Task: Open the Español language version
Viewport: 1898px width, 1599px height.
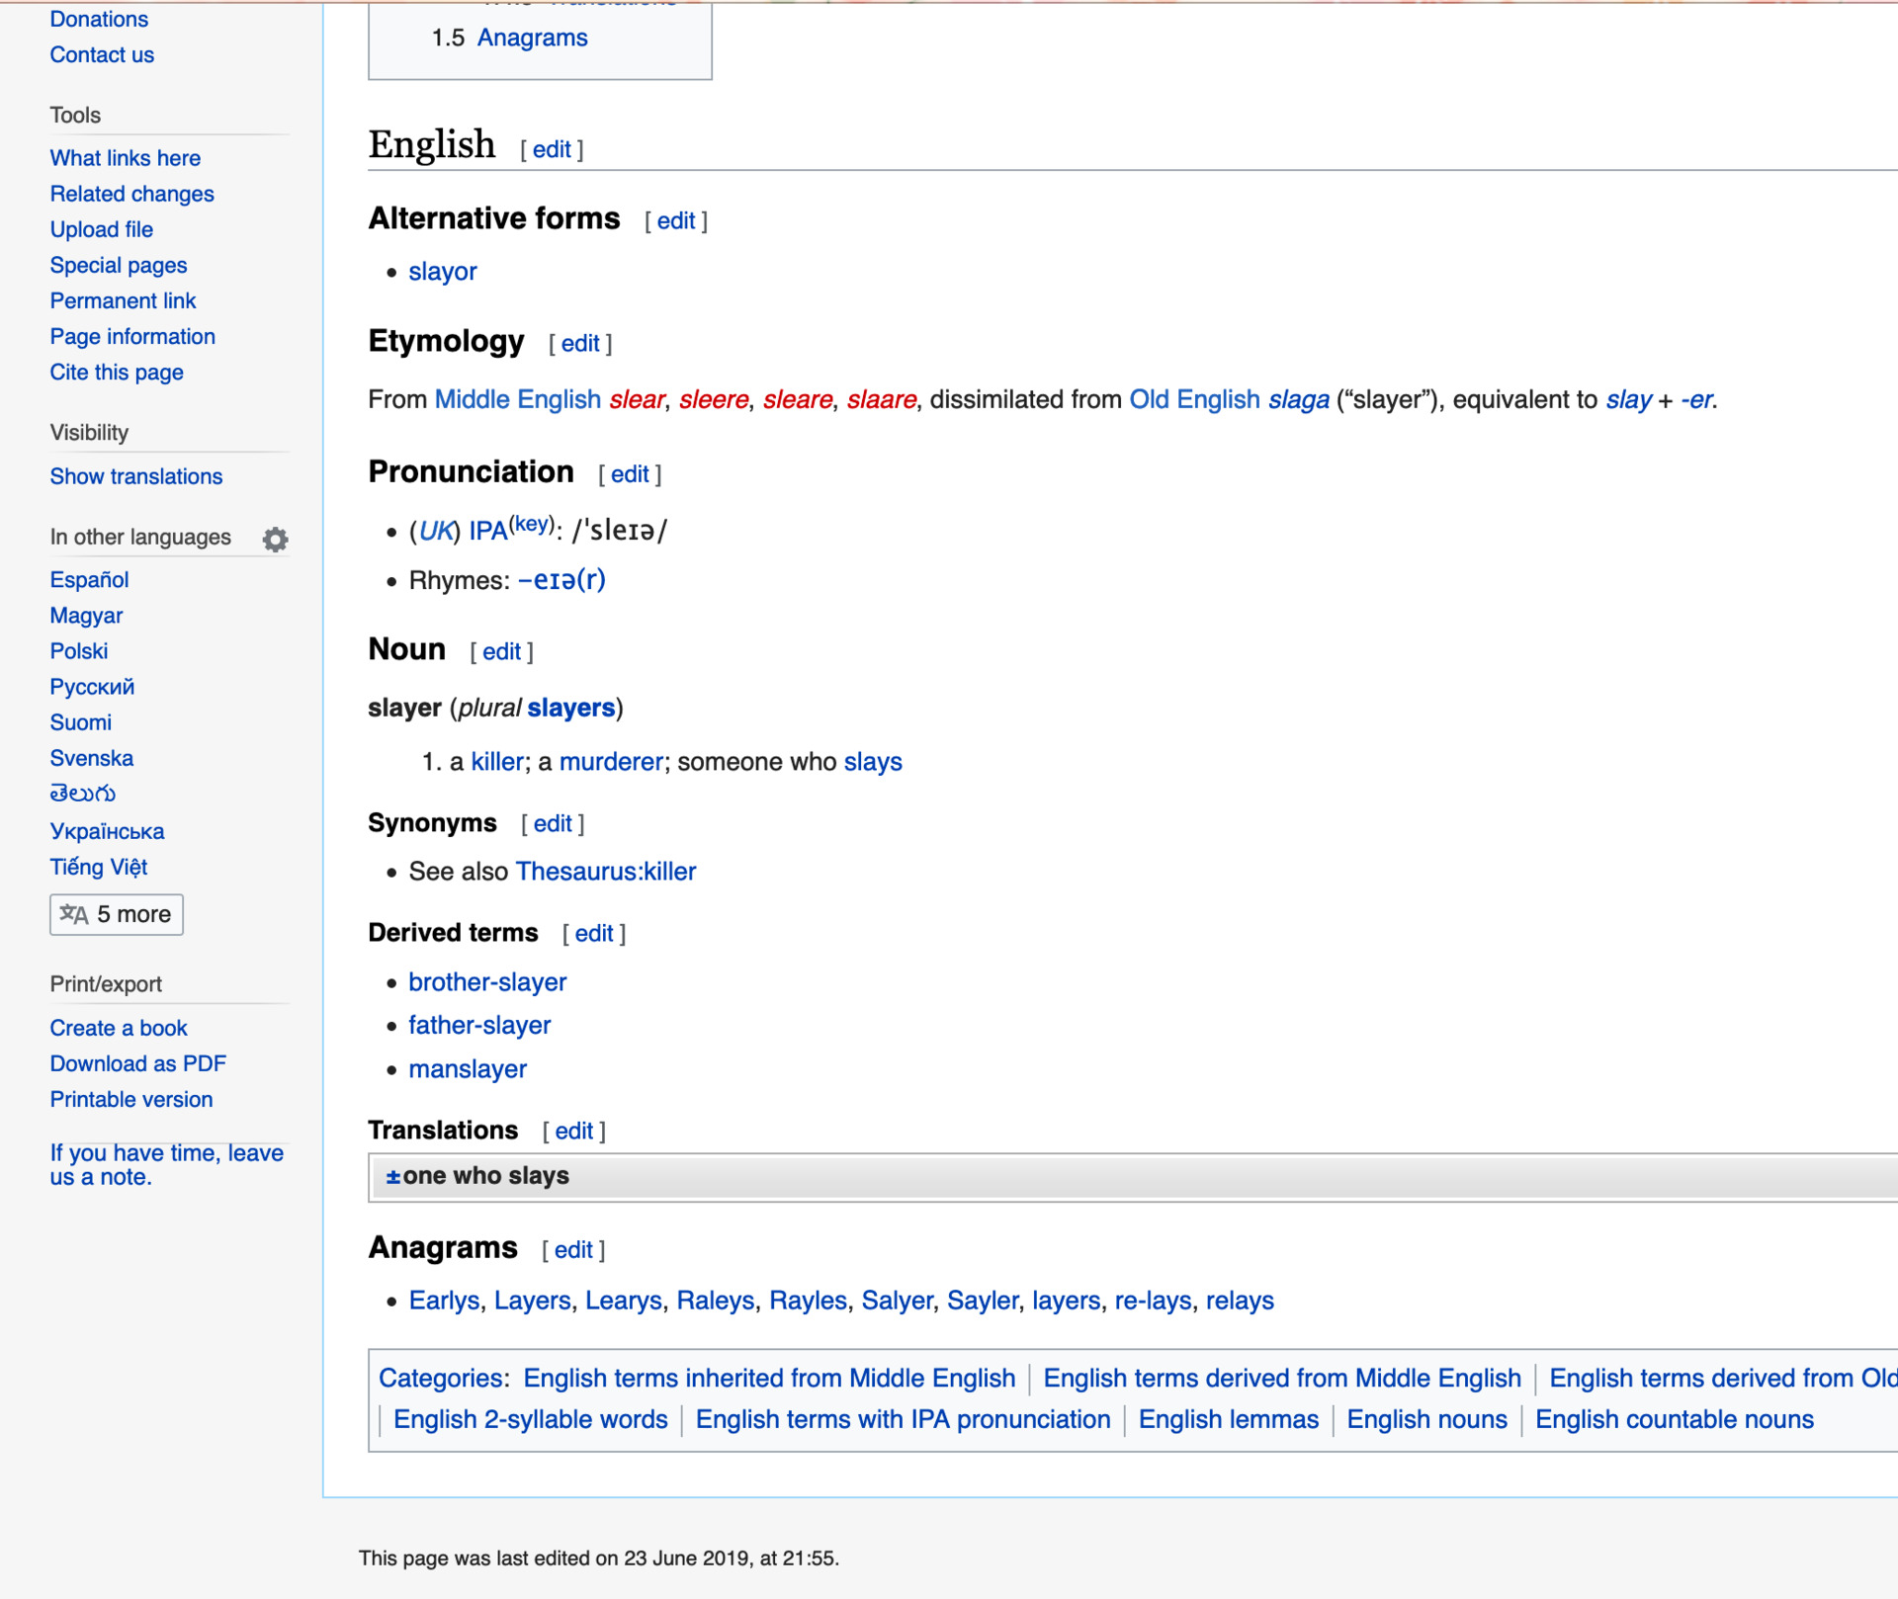Action: point(90,580)
